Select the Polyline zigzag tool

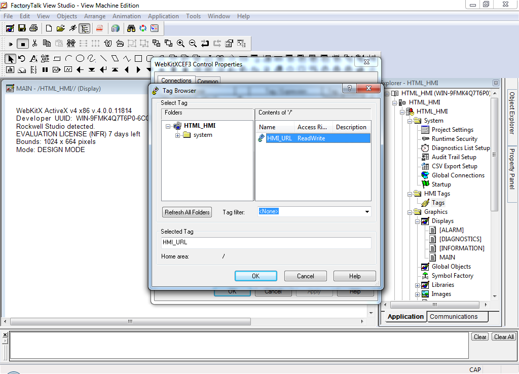coord(127,59)
